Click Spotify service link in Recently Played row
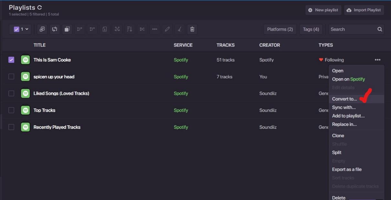Viewport: 391px width, 200px height. pyautogui.click(x=181, y=127)
